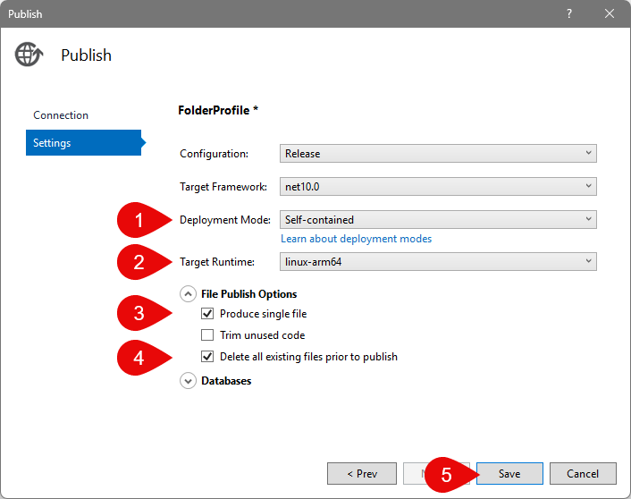The height and width of the screenshot is (499, 631).
Task: Uncheck Produce single file option
Action: point(207,314)
